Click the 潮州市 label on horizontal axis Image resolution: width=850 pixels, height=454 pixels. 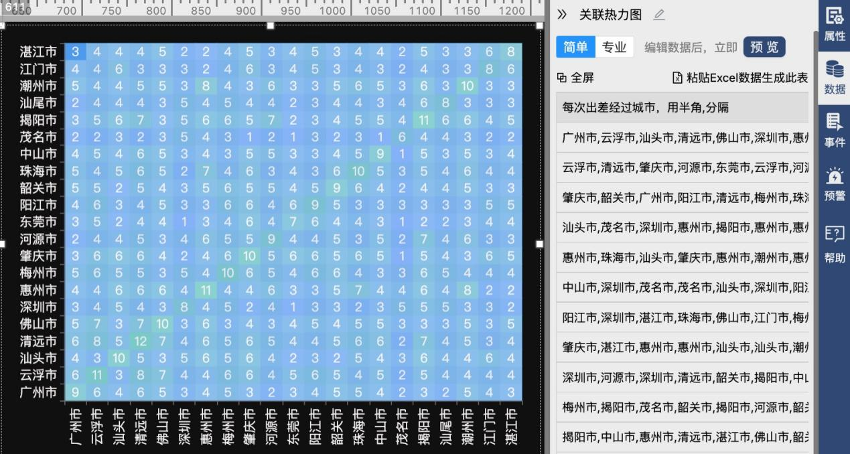click(x=468, y=425)
